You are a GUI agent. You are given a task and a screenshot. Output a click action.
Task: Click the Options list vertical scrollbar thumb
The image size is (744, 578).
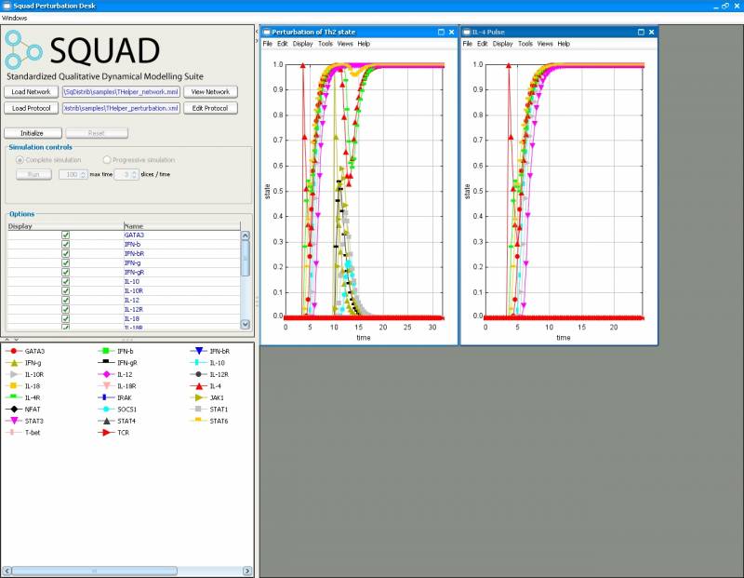click(246, 259)
